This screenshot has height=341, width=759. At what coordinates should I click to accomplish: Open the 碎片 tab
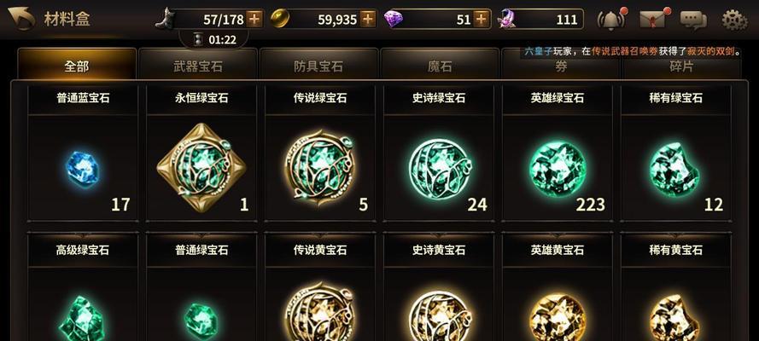(x=681, y=67)
